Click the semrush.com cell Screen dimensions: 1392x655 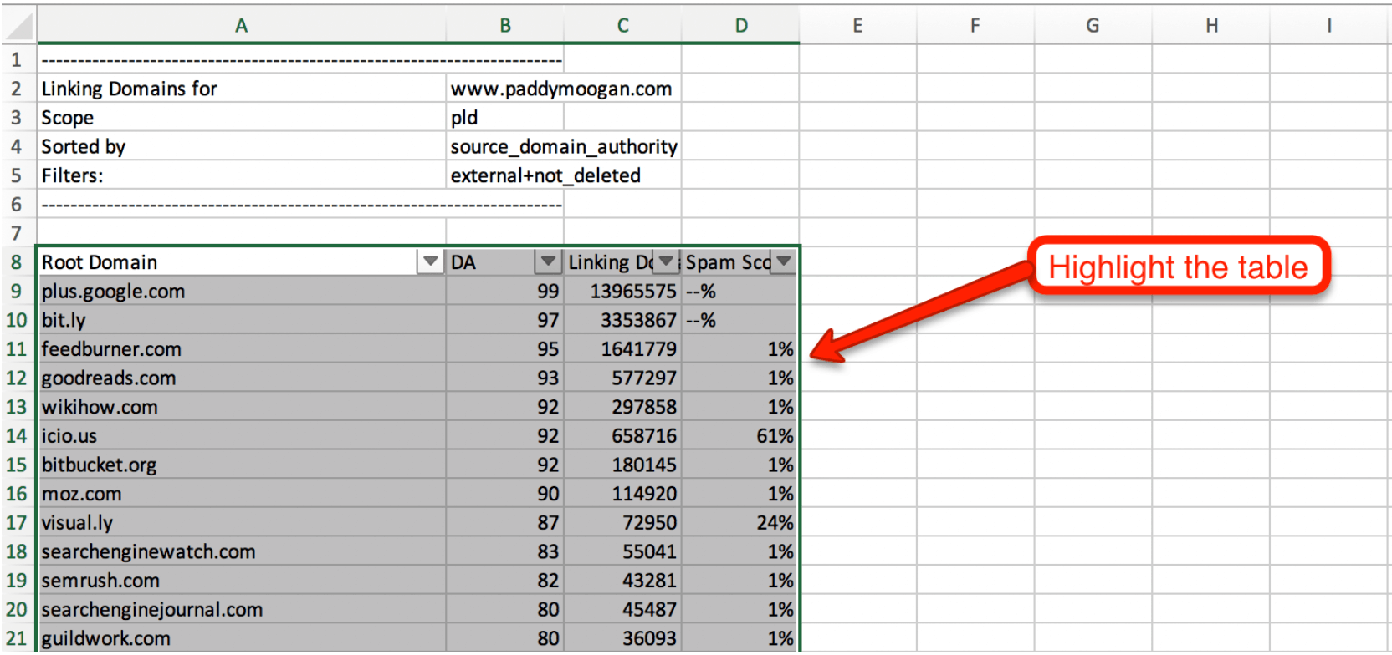coord(242,581)
